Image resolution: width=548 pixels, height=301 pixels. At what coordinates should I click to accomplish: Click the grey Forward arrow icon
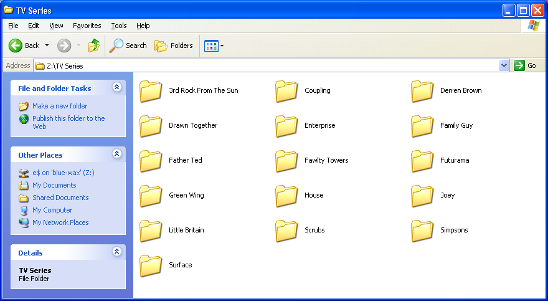point(64,45)
